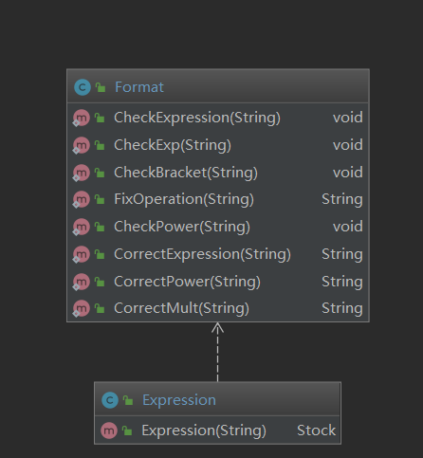Select the CorrectPower(String) method row
423x458 pixels.
coord(218,282)
